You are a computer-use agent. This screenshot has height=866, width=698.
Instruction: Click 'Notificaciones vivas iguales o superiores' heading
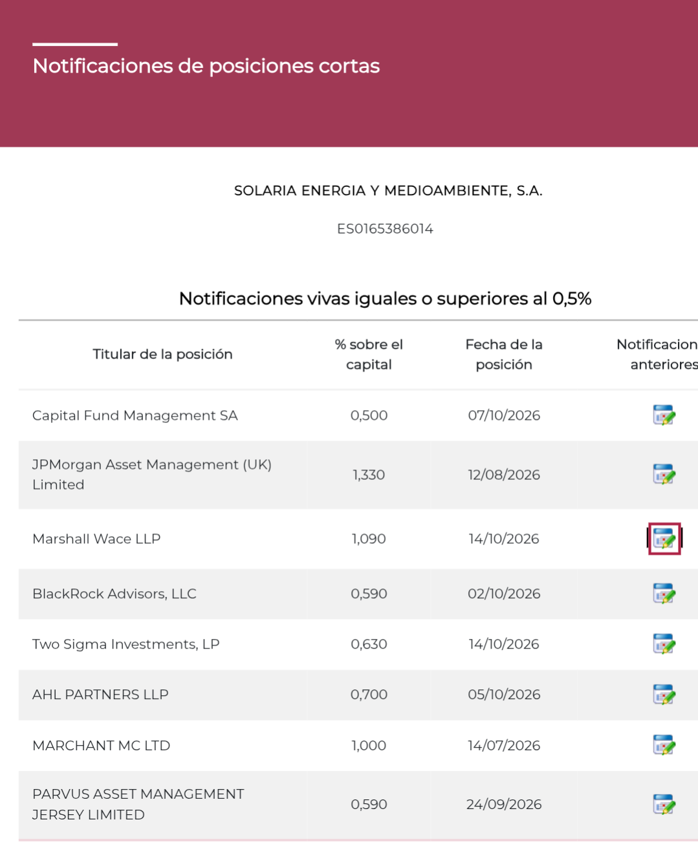coord(386,298)
